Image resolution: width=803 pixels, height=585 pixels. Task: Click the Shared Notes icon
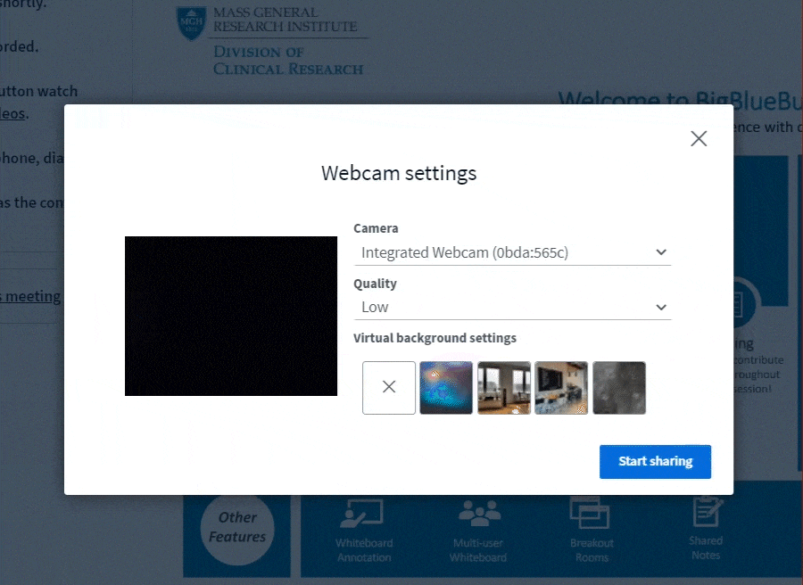click(706, 513)
